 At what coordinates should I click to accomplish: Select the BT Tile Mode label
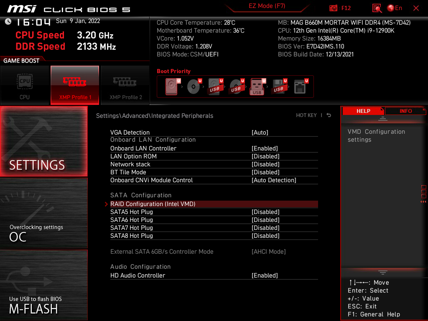128,172
